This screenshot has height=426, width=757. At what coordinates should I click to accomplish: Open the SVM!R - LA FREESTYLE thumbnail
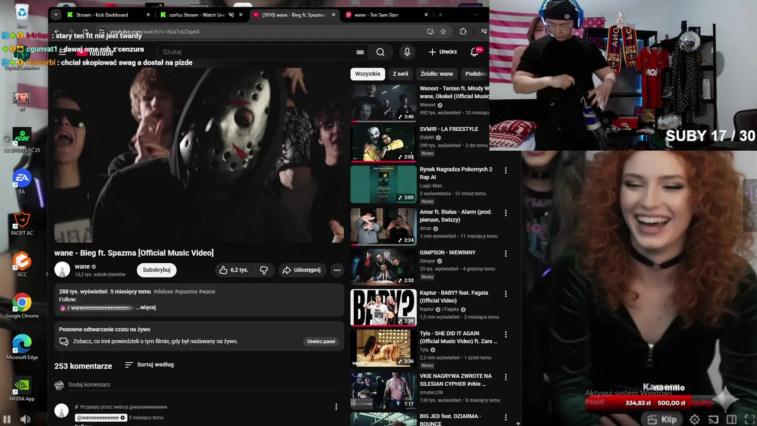click(383, 143)
